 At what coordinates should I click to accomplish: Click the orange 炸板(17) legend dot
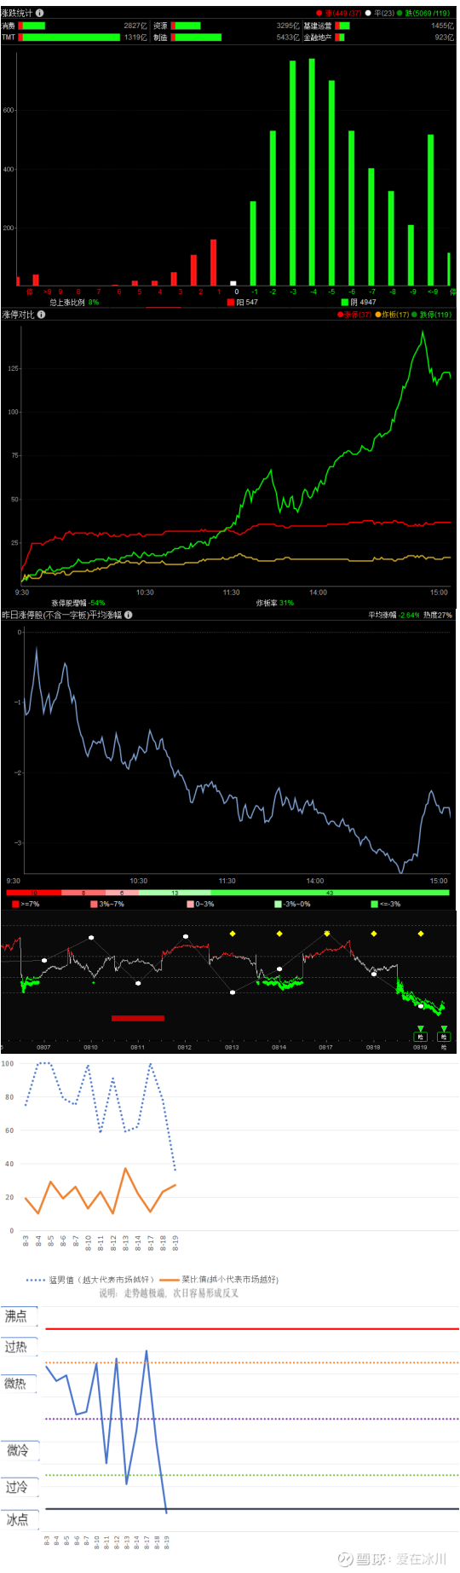(378, 315)
